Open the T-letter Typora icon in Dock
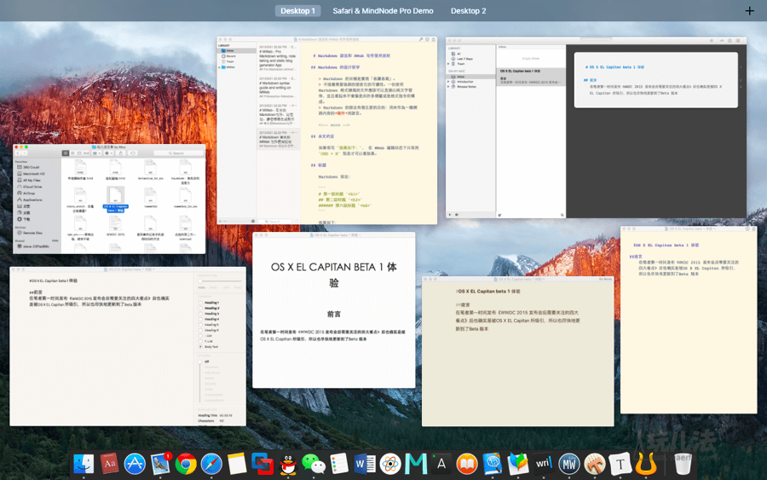This screenshot has width=767, height=480. [x=620, y=464]
